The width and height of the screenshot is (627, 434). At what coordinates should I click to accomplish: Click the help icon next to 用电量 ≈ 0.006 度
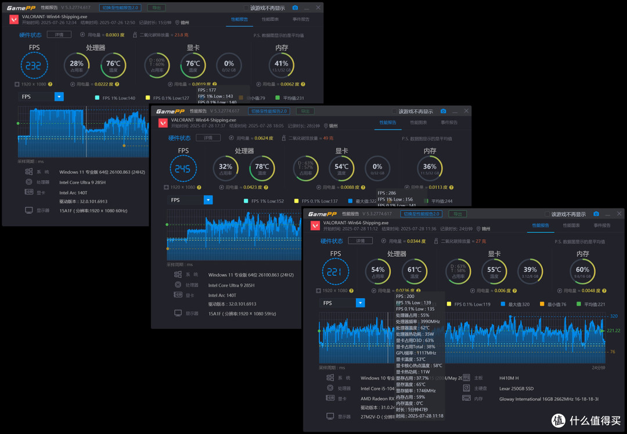pos(514,291)
